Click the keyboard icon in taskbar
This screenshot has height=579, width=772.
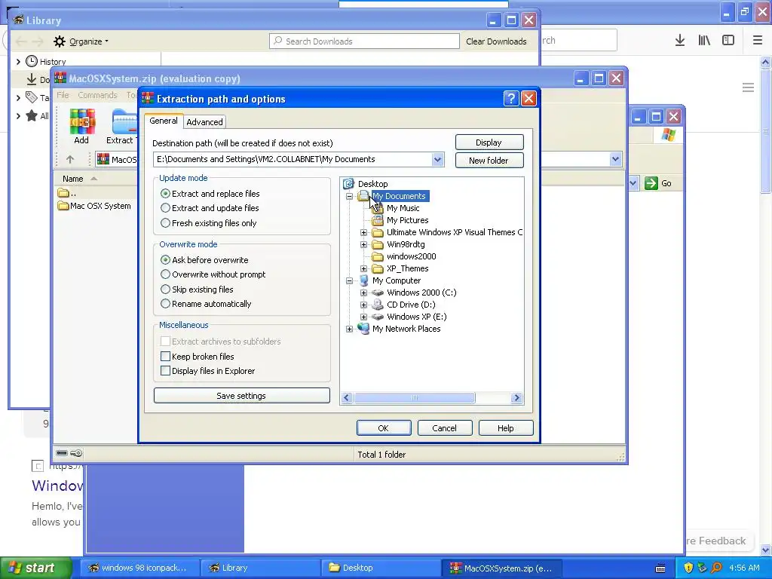660,568
